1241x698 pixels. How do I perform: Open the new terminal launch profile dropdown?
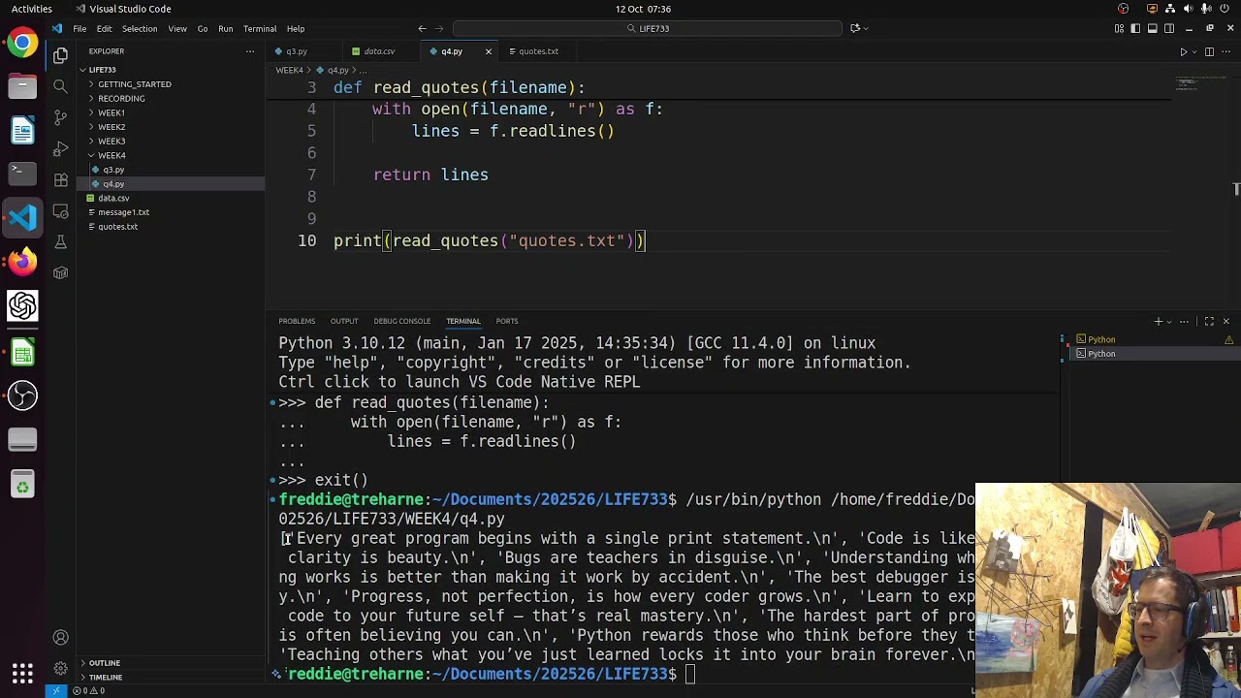(x=1169, y=321)
